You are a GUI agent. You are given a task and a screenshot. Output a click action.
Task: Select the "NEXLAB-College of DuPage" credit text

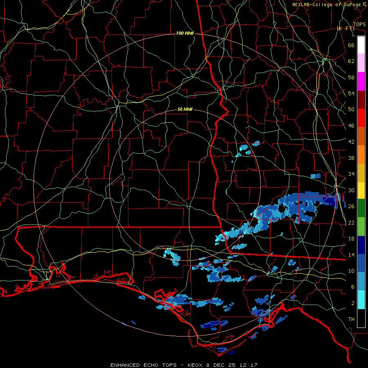click(x=326, y=4)
